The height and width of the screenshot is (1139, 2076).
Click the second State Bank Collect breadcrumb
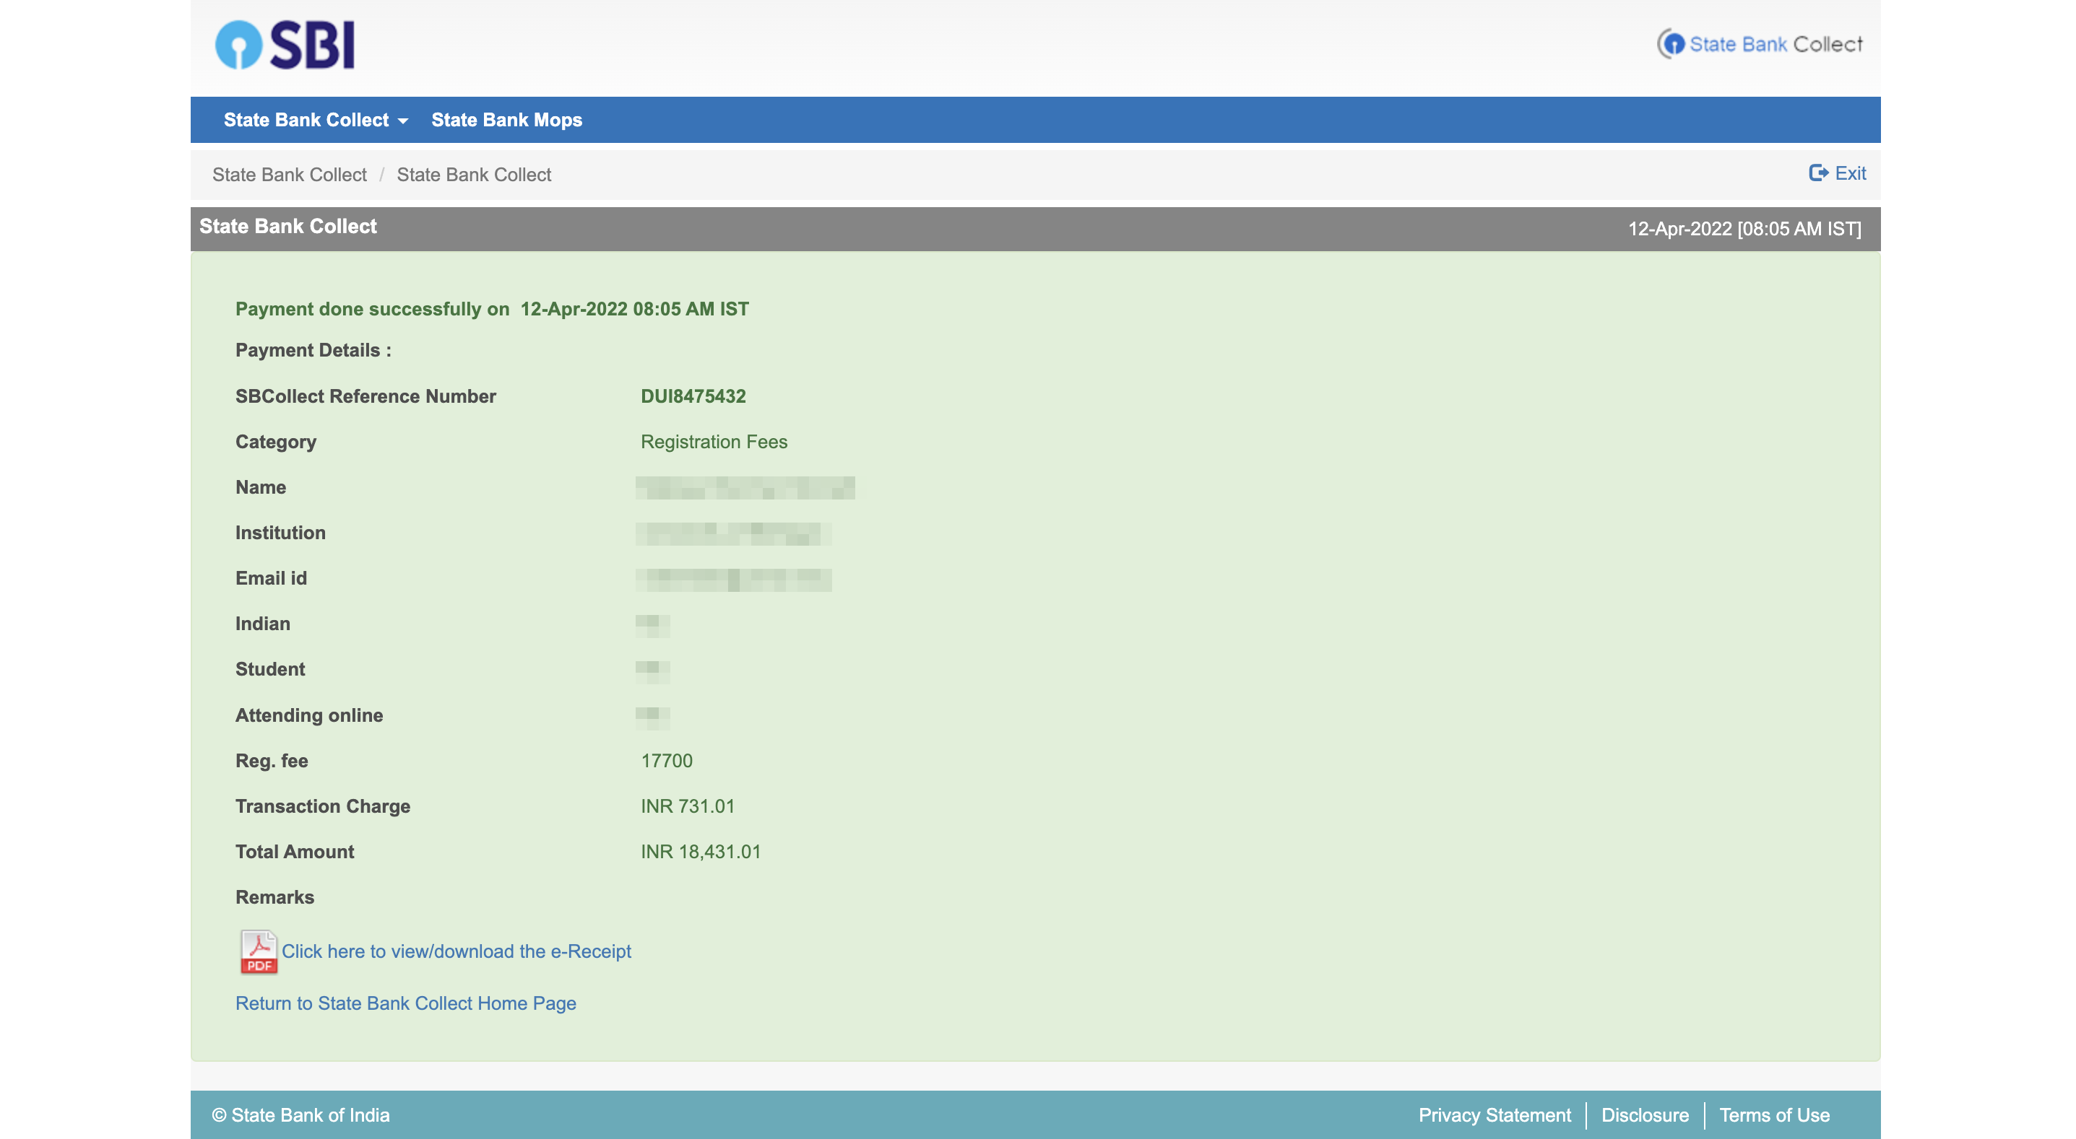pyautogui.click(x=473, y=175)
